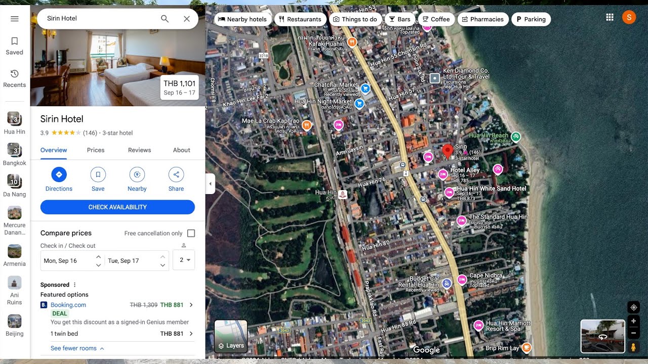Select the red Sirin map pin

(x=448, y=151)
